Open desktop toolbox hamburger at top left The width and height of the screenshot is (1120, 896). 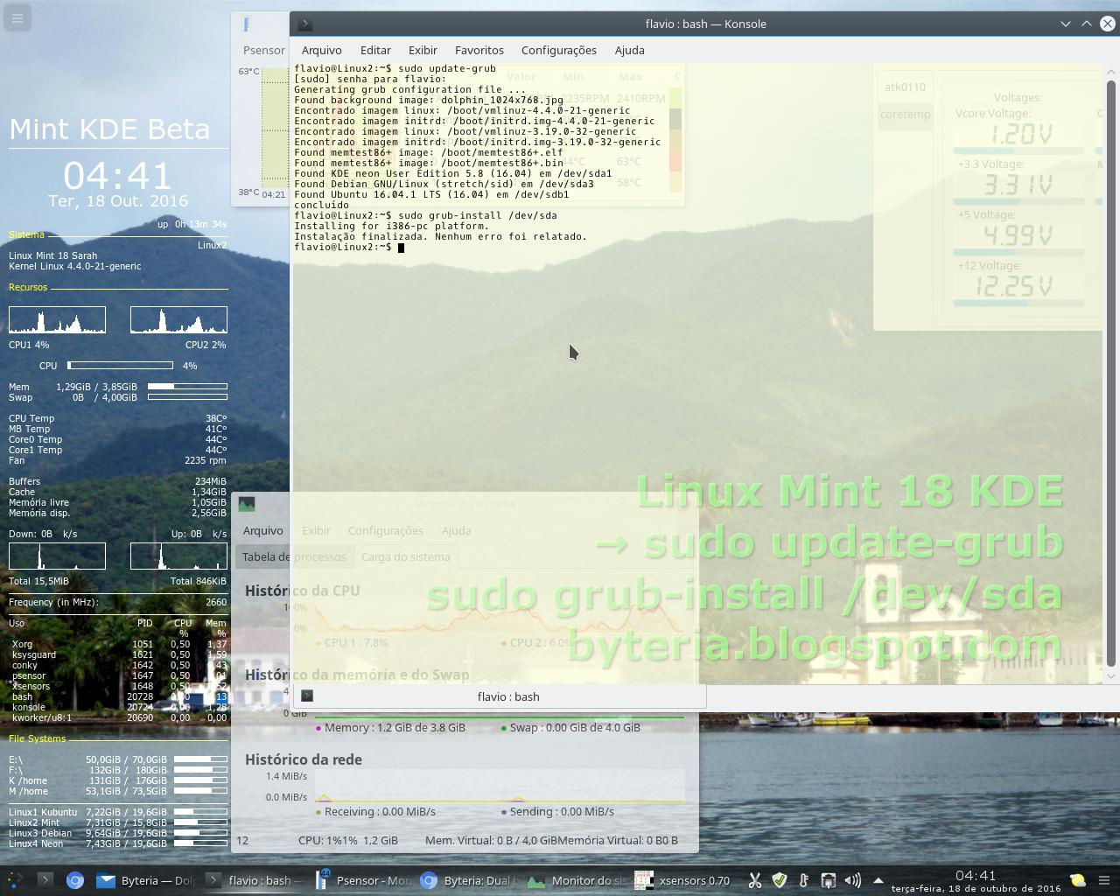click(x=17, y=17)
